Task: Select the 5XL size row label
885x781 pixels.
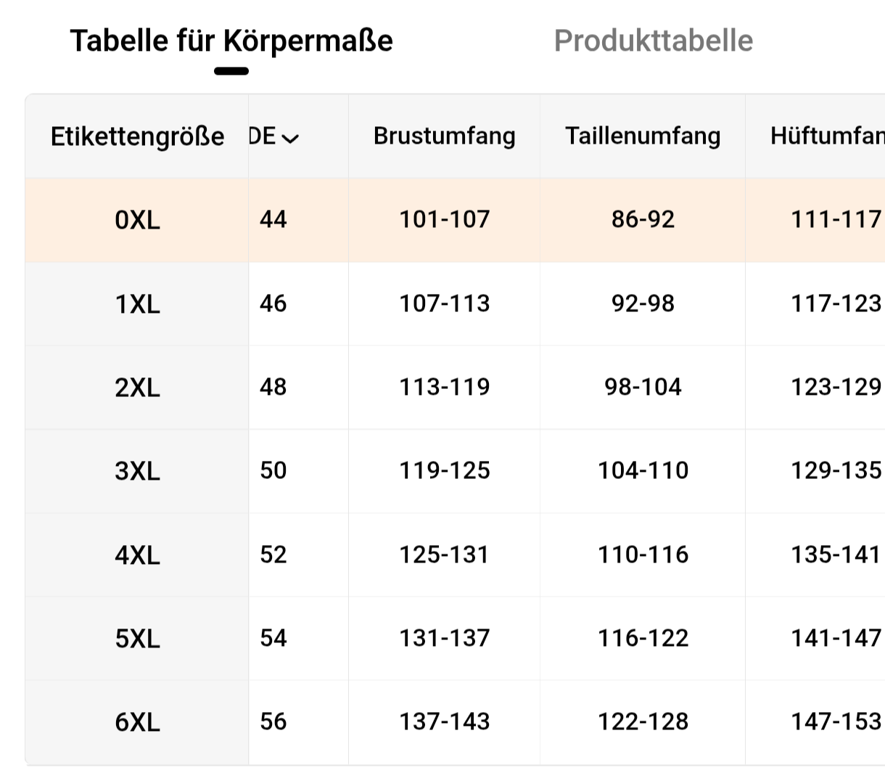Action: click(x=137, y=639)
